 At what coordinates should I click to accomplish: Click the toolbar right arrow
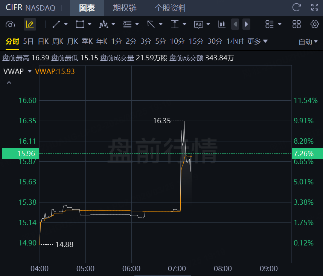click(246, 25)
